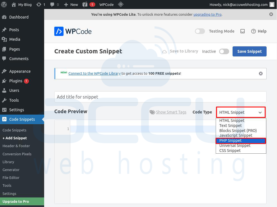This screenshot has width=277, height=207.
Task: Click the Save to Library cloud icon
Action: (x=164, y=51)
